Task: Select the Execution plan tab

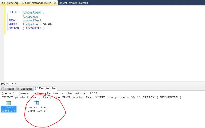Action: tap(45, 88)
